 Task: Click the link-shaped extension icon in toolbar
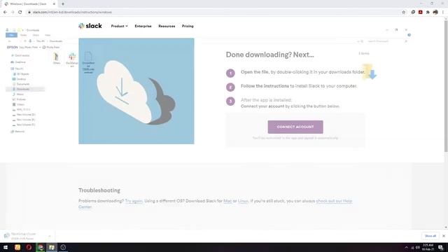[413, 13]
